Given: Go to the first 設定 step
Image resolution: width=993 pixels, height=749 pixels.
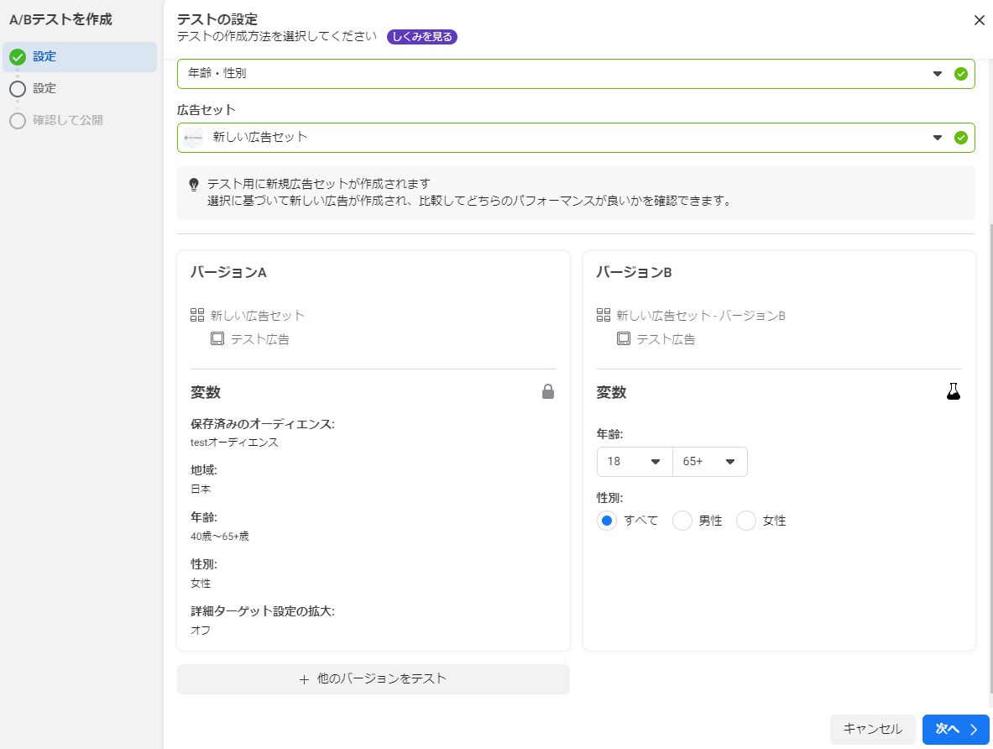Looking at the screenshot, I should 80,57.
